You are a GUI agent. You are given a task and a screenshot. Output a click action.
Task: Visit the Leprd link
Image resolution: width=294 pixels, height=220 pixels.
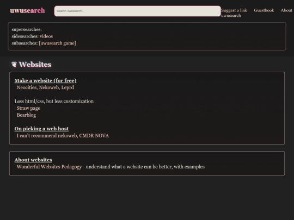(68, 87)
